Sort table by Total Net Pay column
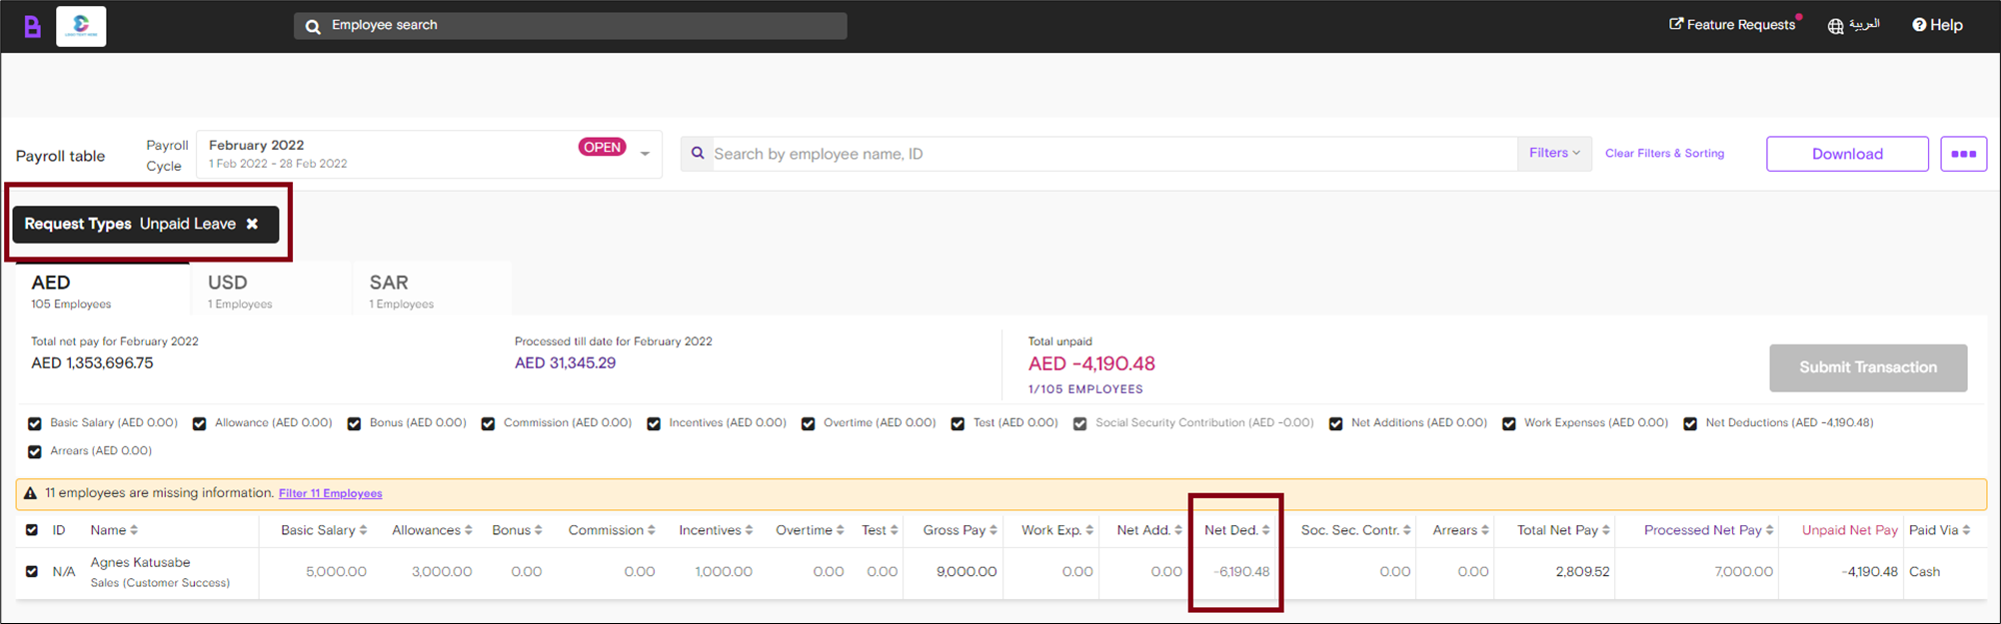 pyautogui.click(x=1563, y=530)
